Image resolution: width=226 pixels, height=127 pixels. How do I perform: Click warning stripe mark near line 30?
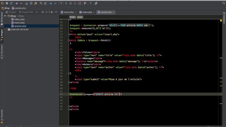(221, 58)
